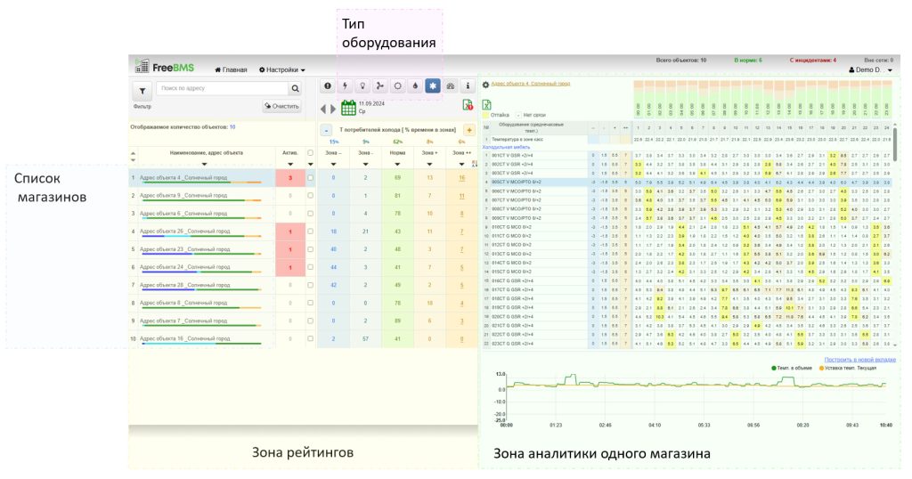The image size is (912, 479).
Task: Toggle the Уставка темп. Текущая legend item
Action: [x=848, y=368]
